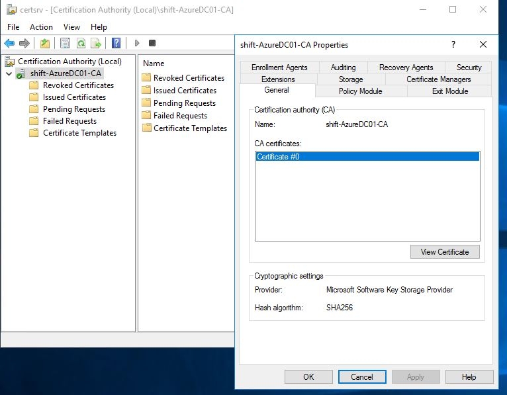Click the dialog question mark help button
The width and height of the screenshot is (507, 395).
click(x=453, y=44)
